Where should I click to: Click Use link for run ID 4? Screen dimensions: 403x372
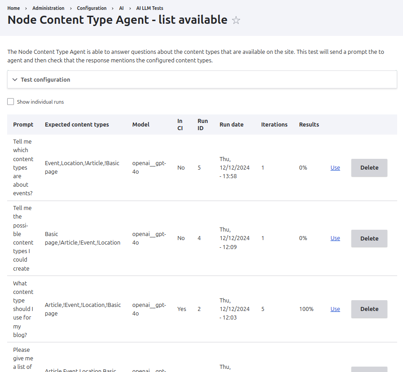[x=335, y=238]
